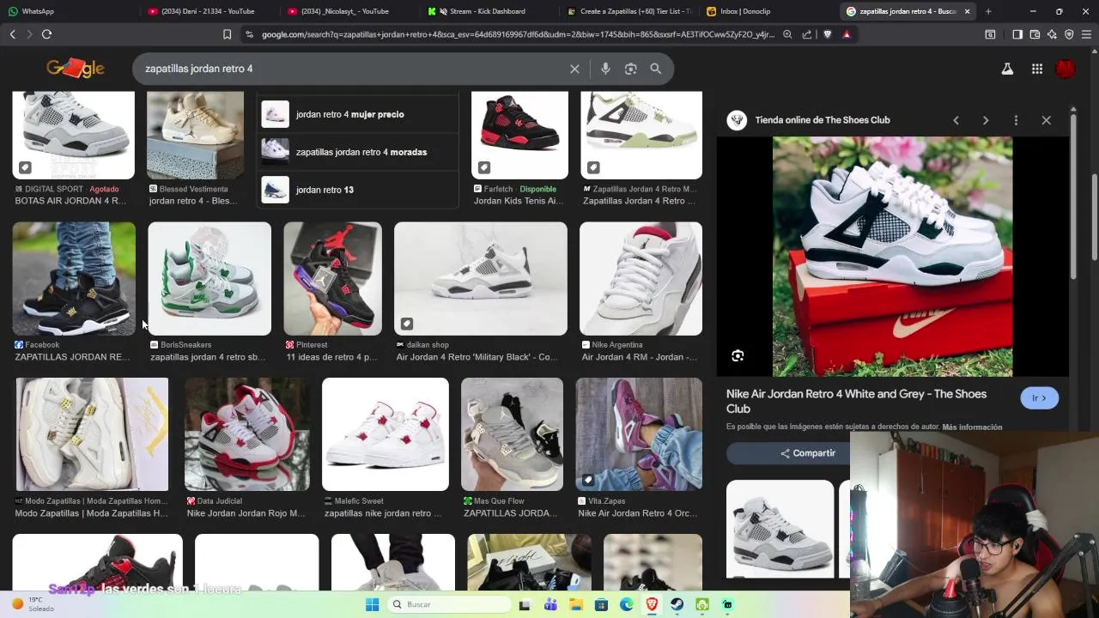The height and width of the screenshot is (618, 1099).
Task: Click the zoom magnifier icon in the address bar
Action: 787,34
